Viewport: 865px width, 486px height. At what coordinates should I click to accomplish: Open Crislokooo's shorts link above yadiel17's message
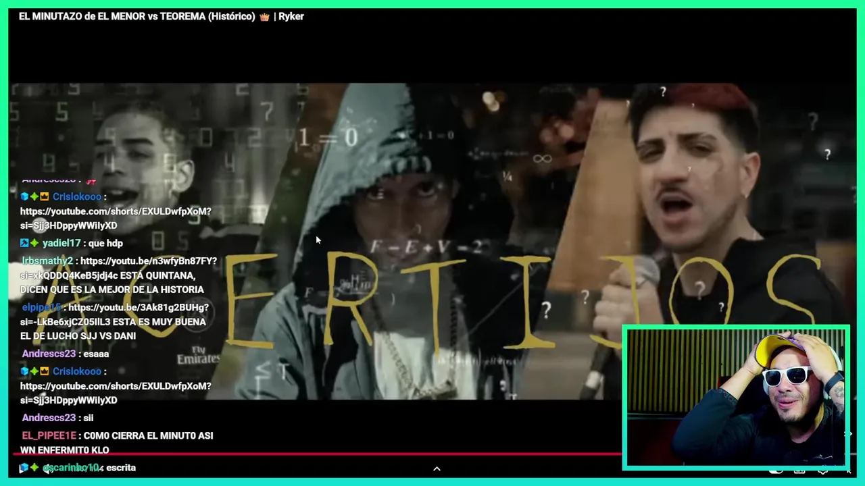click(x=116, y=218)
